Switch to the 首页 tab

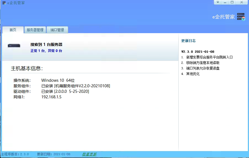pos(13,30)
